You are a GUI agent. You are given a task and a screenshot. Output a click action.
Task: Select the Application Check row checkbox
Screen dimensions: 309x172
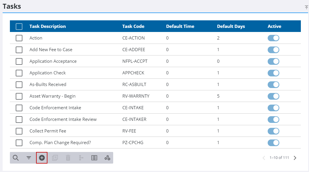(x=19, y=73)
